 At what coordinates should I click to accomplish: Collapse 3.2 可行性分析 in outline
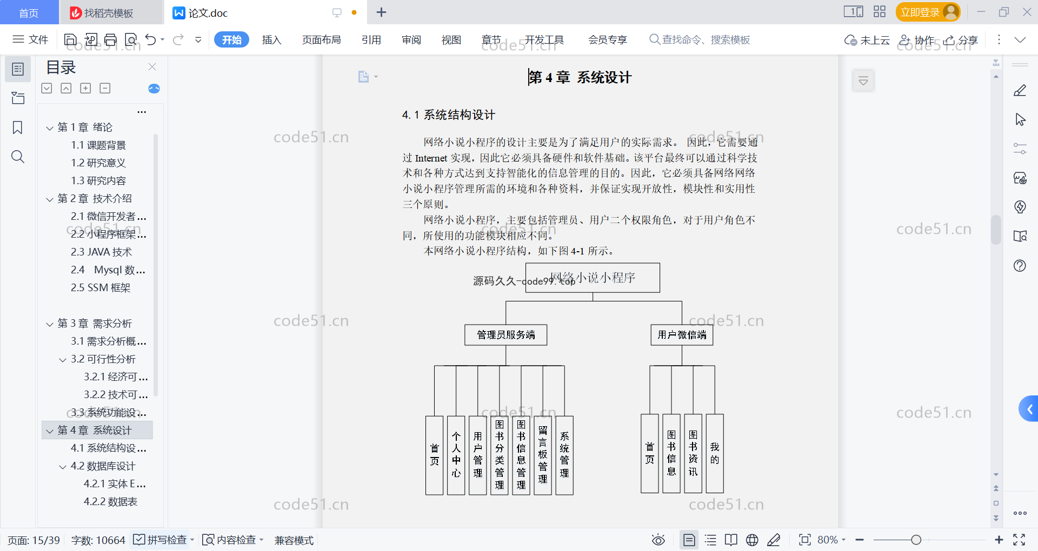63,360
